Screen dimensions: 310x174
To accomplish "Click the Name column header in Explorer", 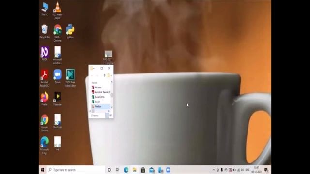I will click(94, 83).
